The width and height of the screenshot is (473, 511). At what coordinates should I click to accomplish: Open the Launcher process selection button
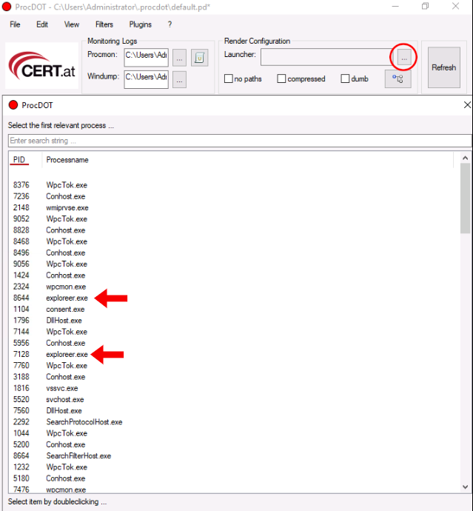point(404,58)
